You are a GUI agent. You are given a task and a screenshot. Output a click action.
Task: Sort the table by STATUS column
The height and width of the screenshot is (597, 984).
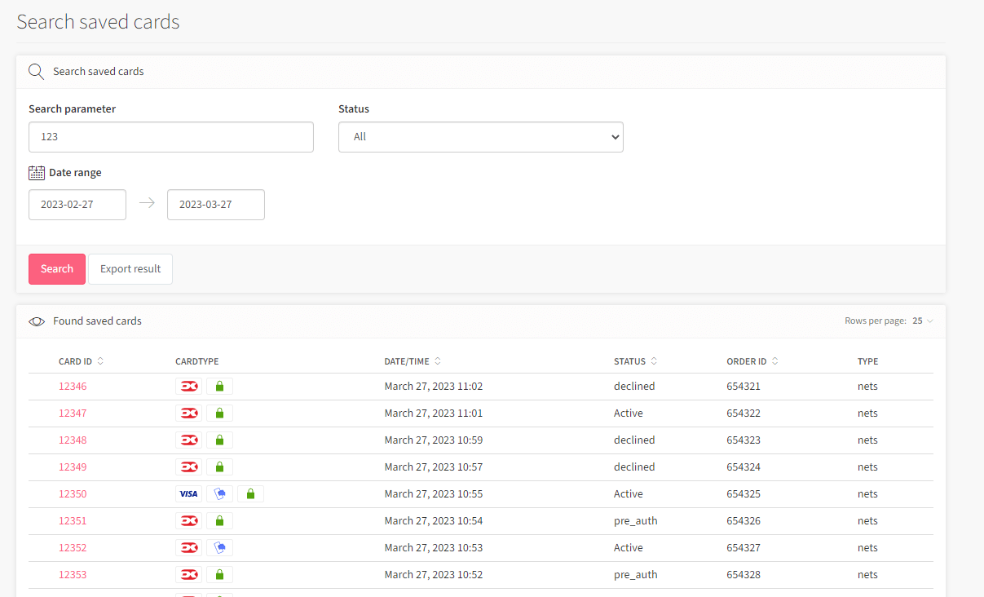(x=655, y=360)
